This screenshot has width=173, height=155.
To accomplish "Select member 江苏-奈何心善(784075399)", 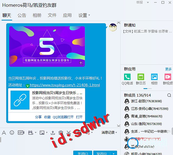I will [146, 109].
